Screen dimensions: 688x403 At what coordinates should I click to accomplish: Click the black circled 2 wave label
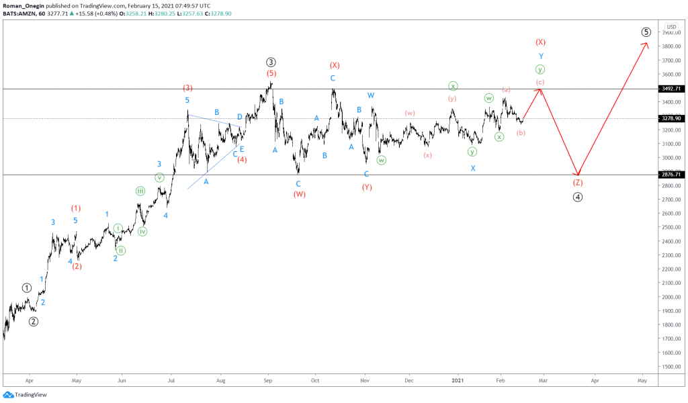(34, 322)
